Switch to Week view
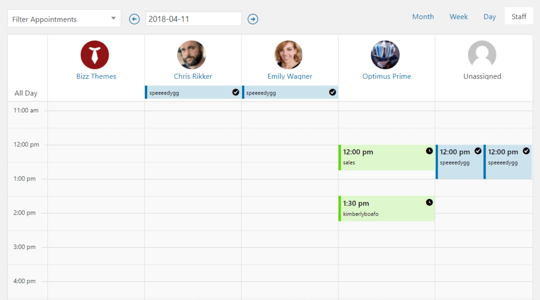Image resolution: width=540 pixels, height=300 pixels. pyautogui.click(x=458, y=16)
